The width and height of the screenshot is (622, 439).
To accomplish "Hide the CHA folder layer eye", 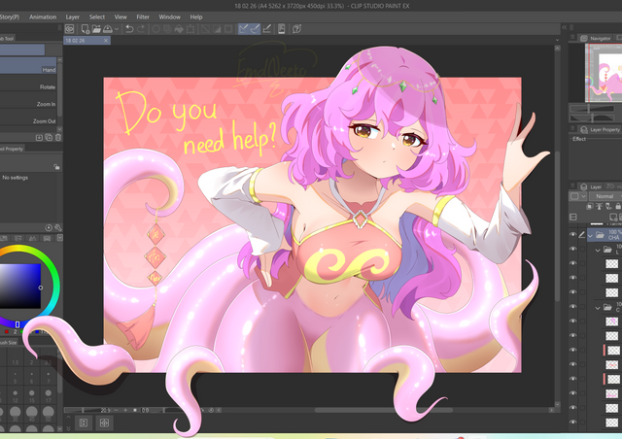I will click(x=572, y=235).
